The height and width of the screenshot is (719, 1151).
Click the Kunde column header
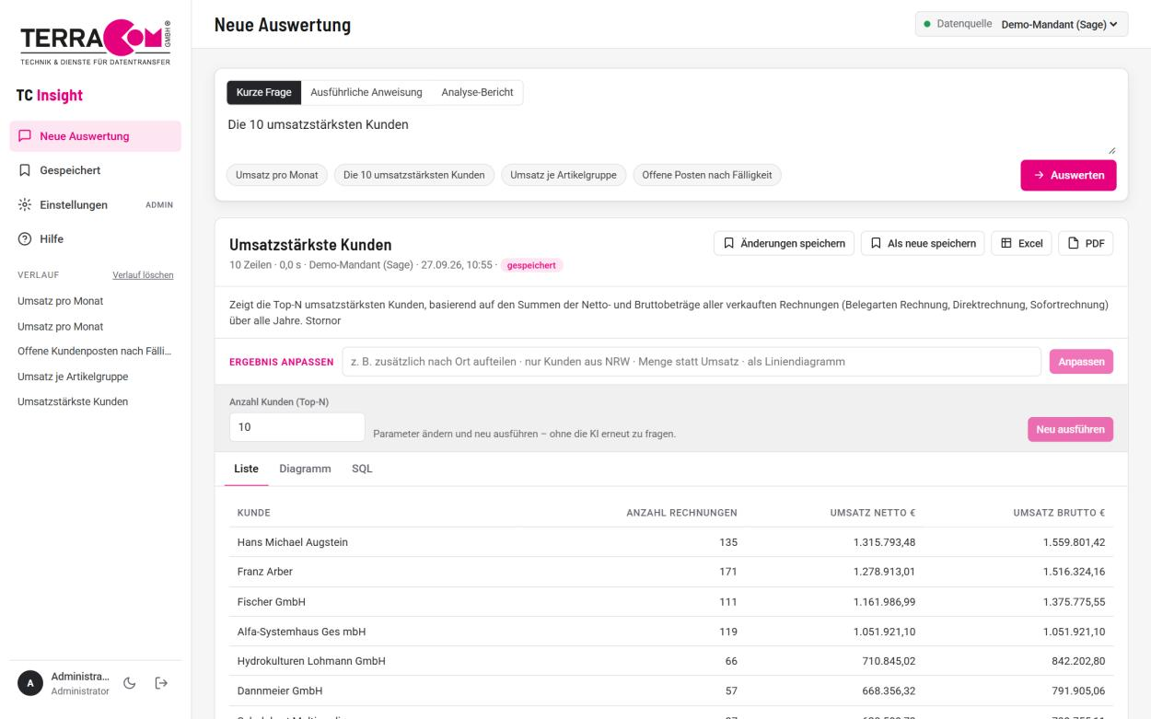(x=253, y=513)
